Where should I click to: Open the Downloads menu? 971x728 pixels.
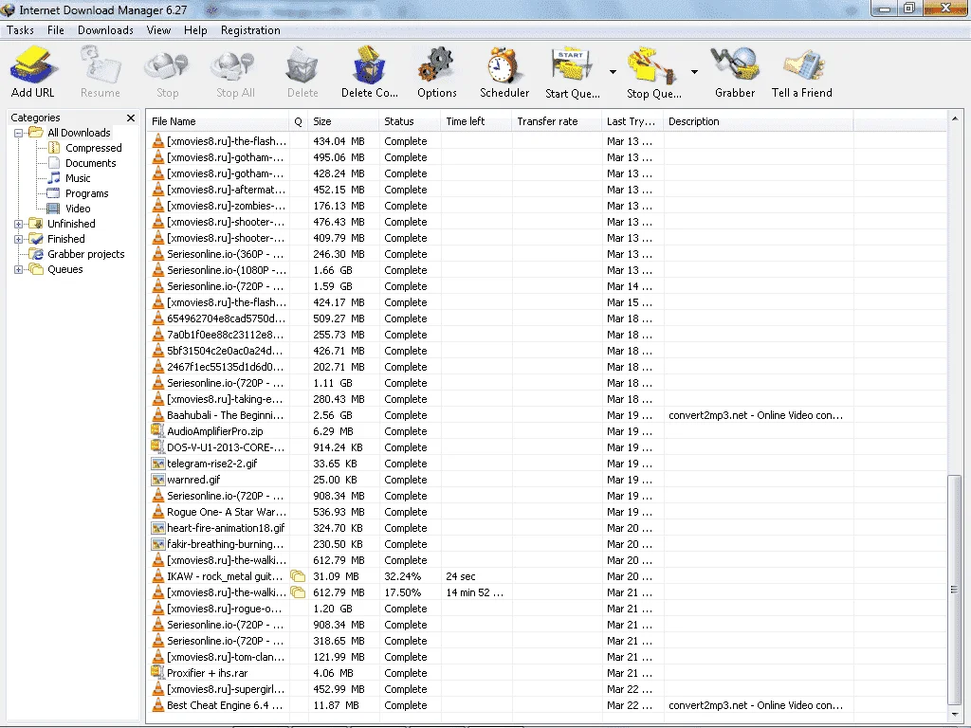[105, 29]
